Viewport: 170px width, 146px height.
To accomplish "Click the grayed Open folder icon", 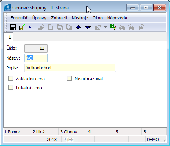I will pos(41,27).
